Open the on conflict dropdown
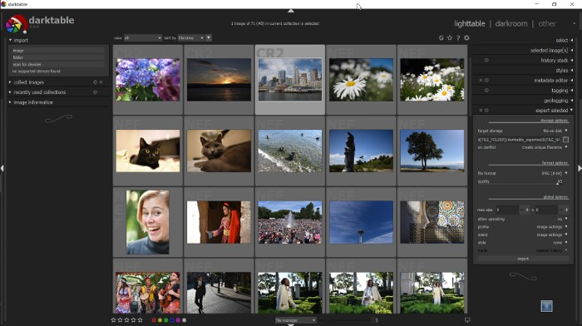582x326 pixels. (x=522, y=148)
